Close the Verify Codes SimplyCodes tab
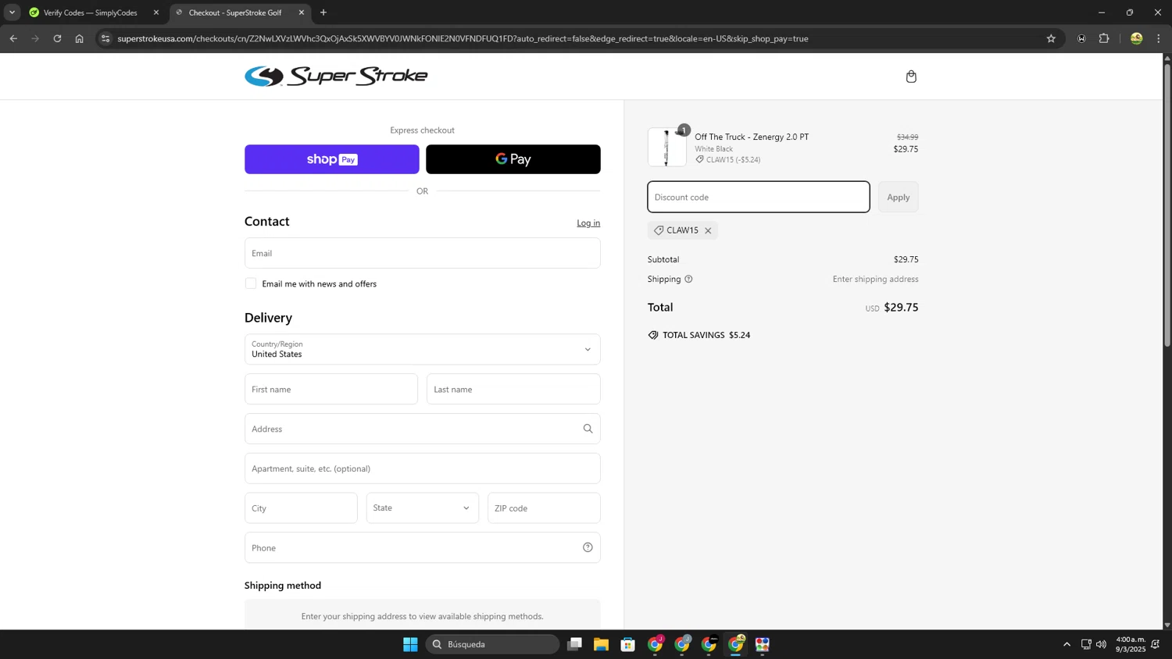The width and height of the screenshot is (1172, 659). point(156,12)
